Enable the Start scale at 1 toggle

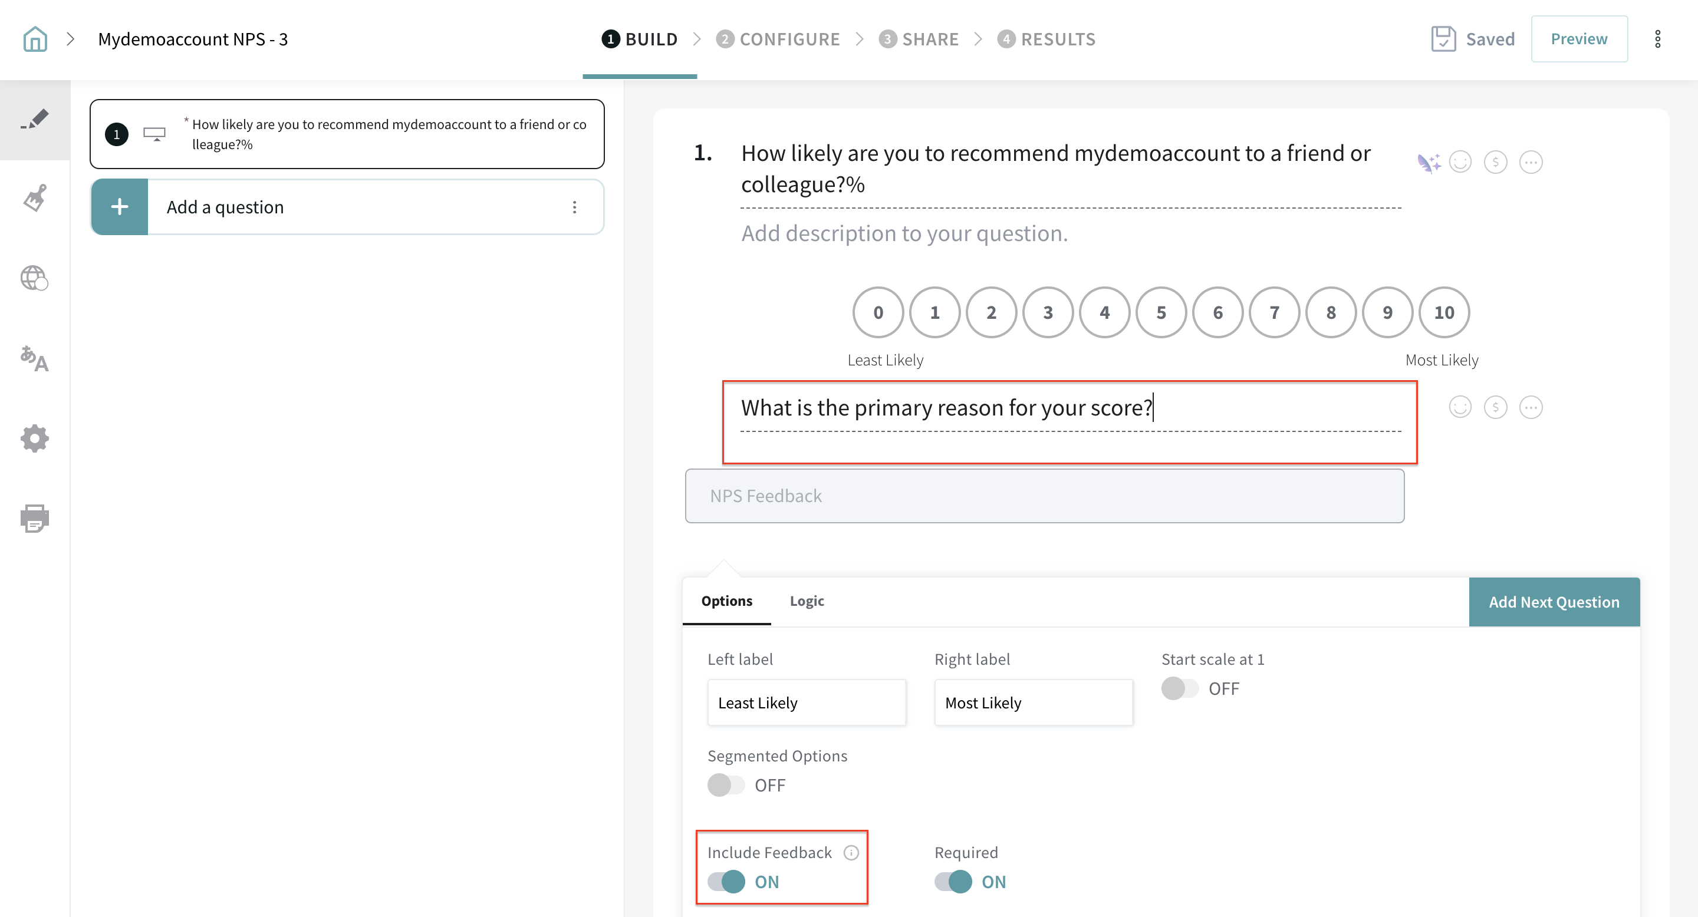[x=1180, y=688]
